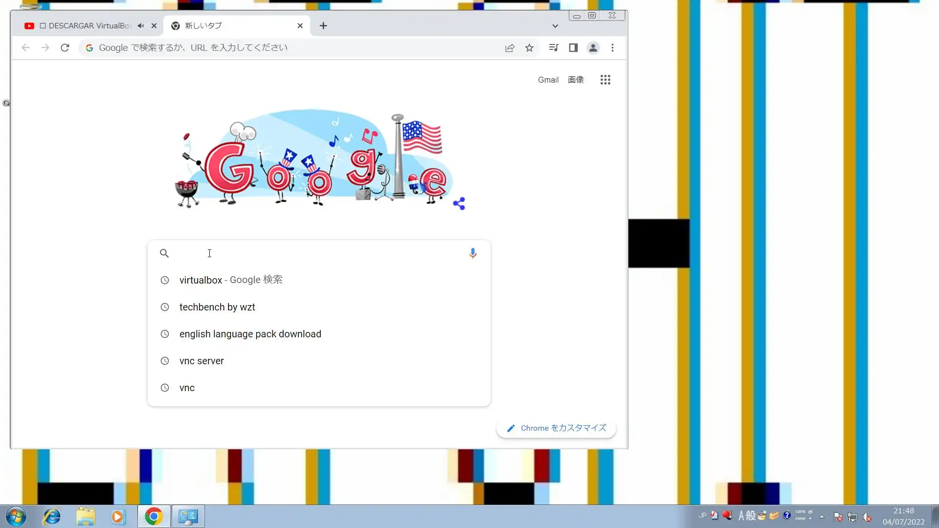Click the share page icon in the address bar
The width and height of the screenshot is (939, 528).
[x=510, y=48]
